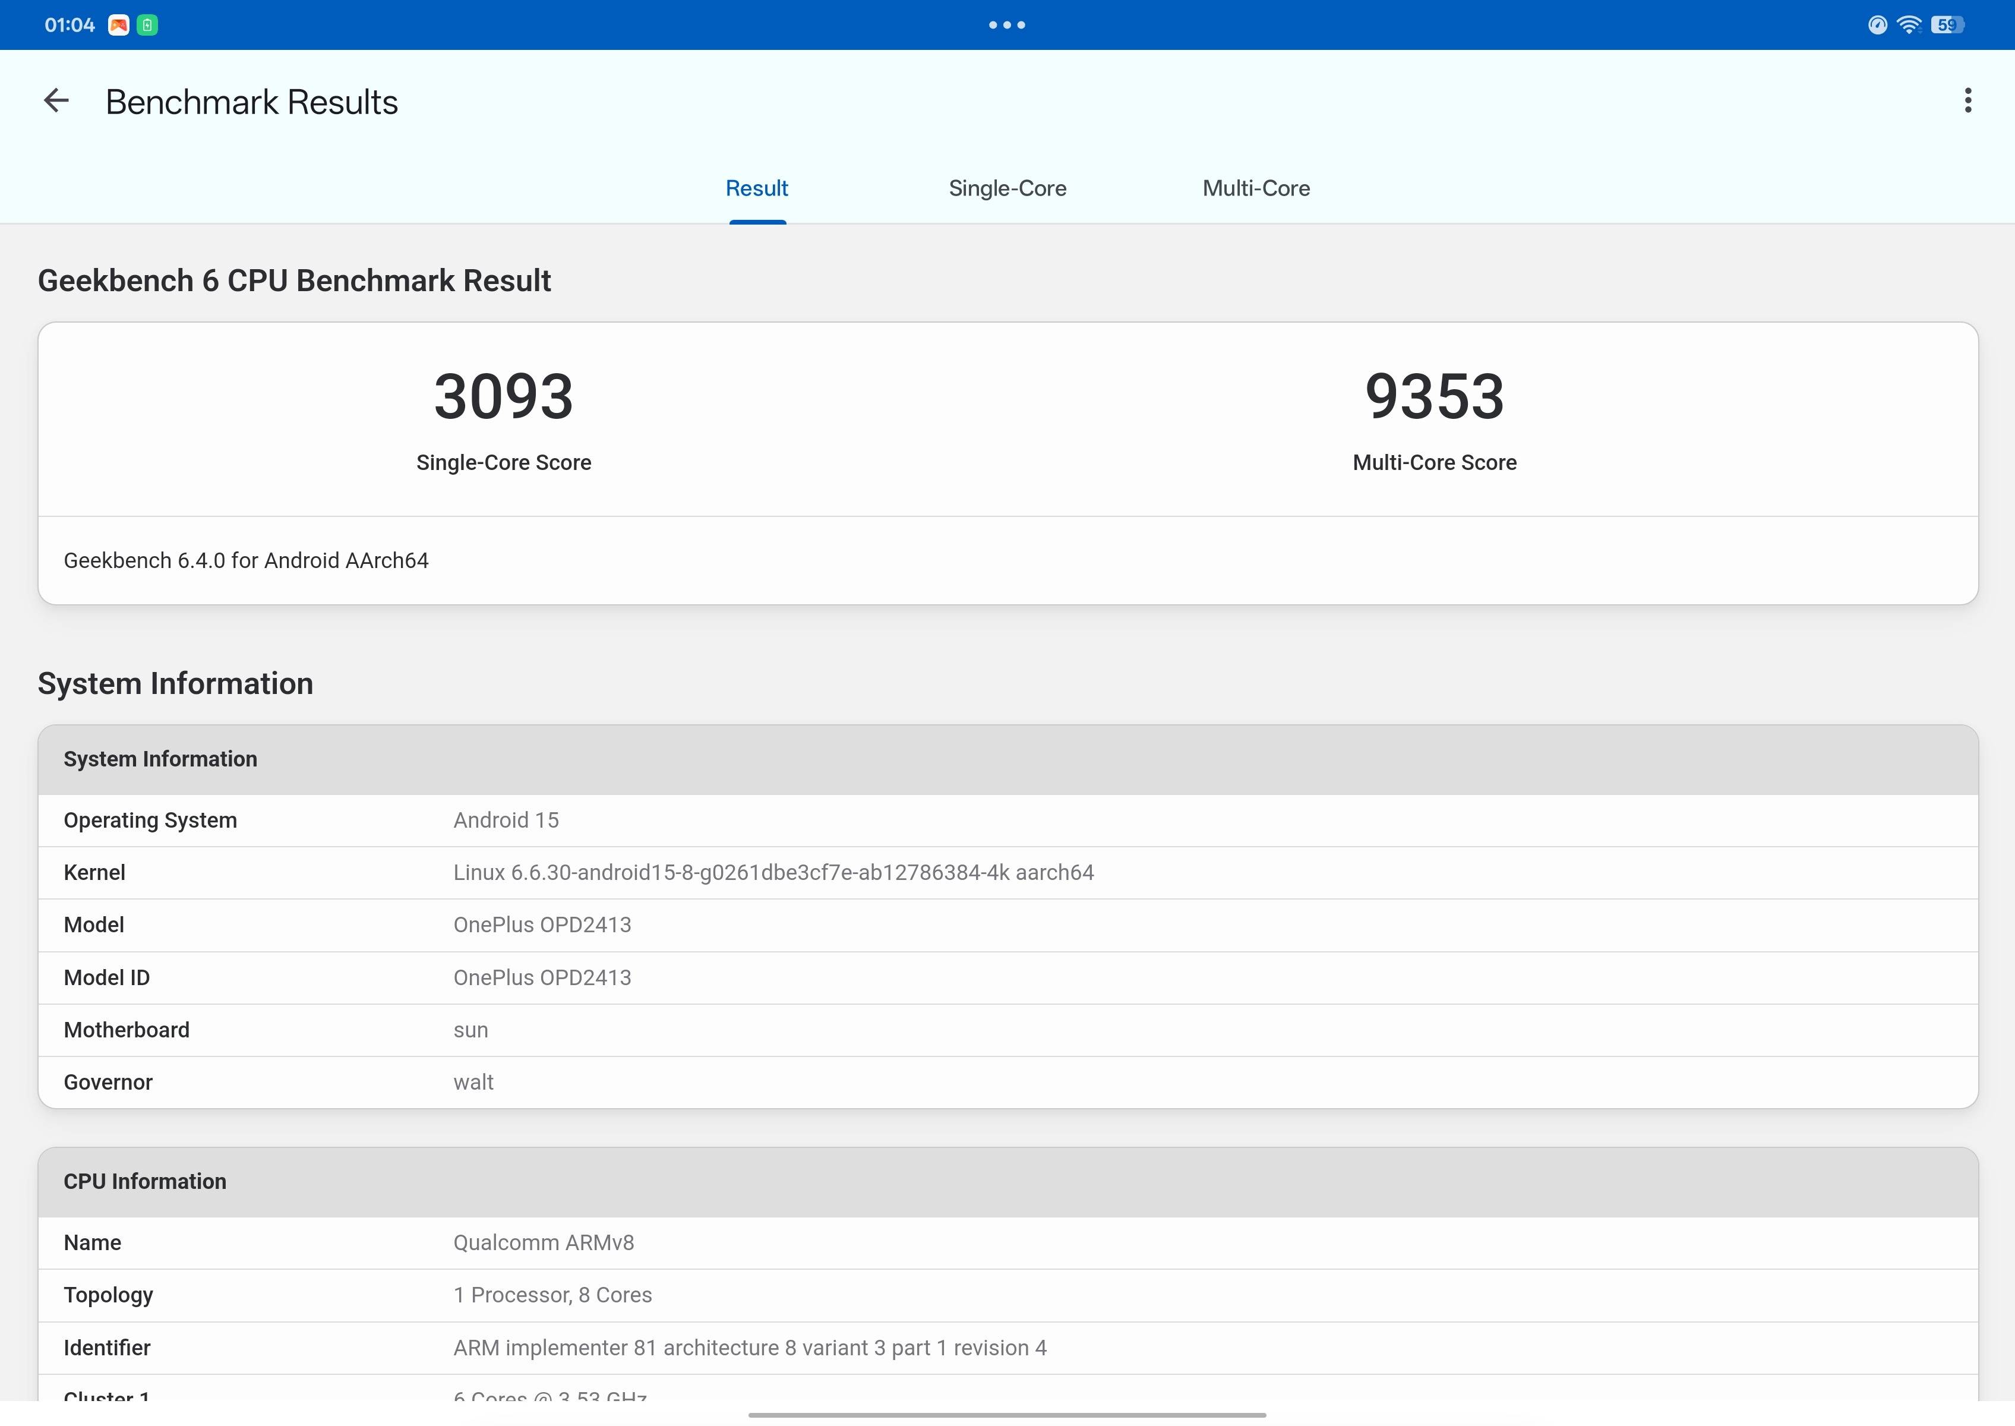
Task: Select the Result tab
Action: point(756,188)
